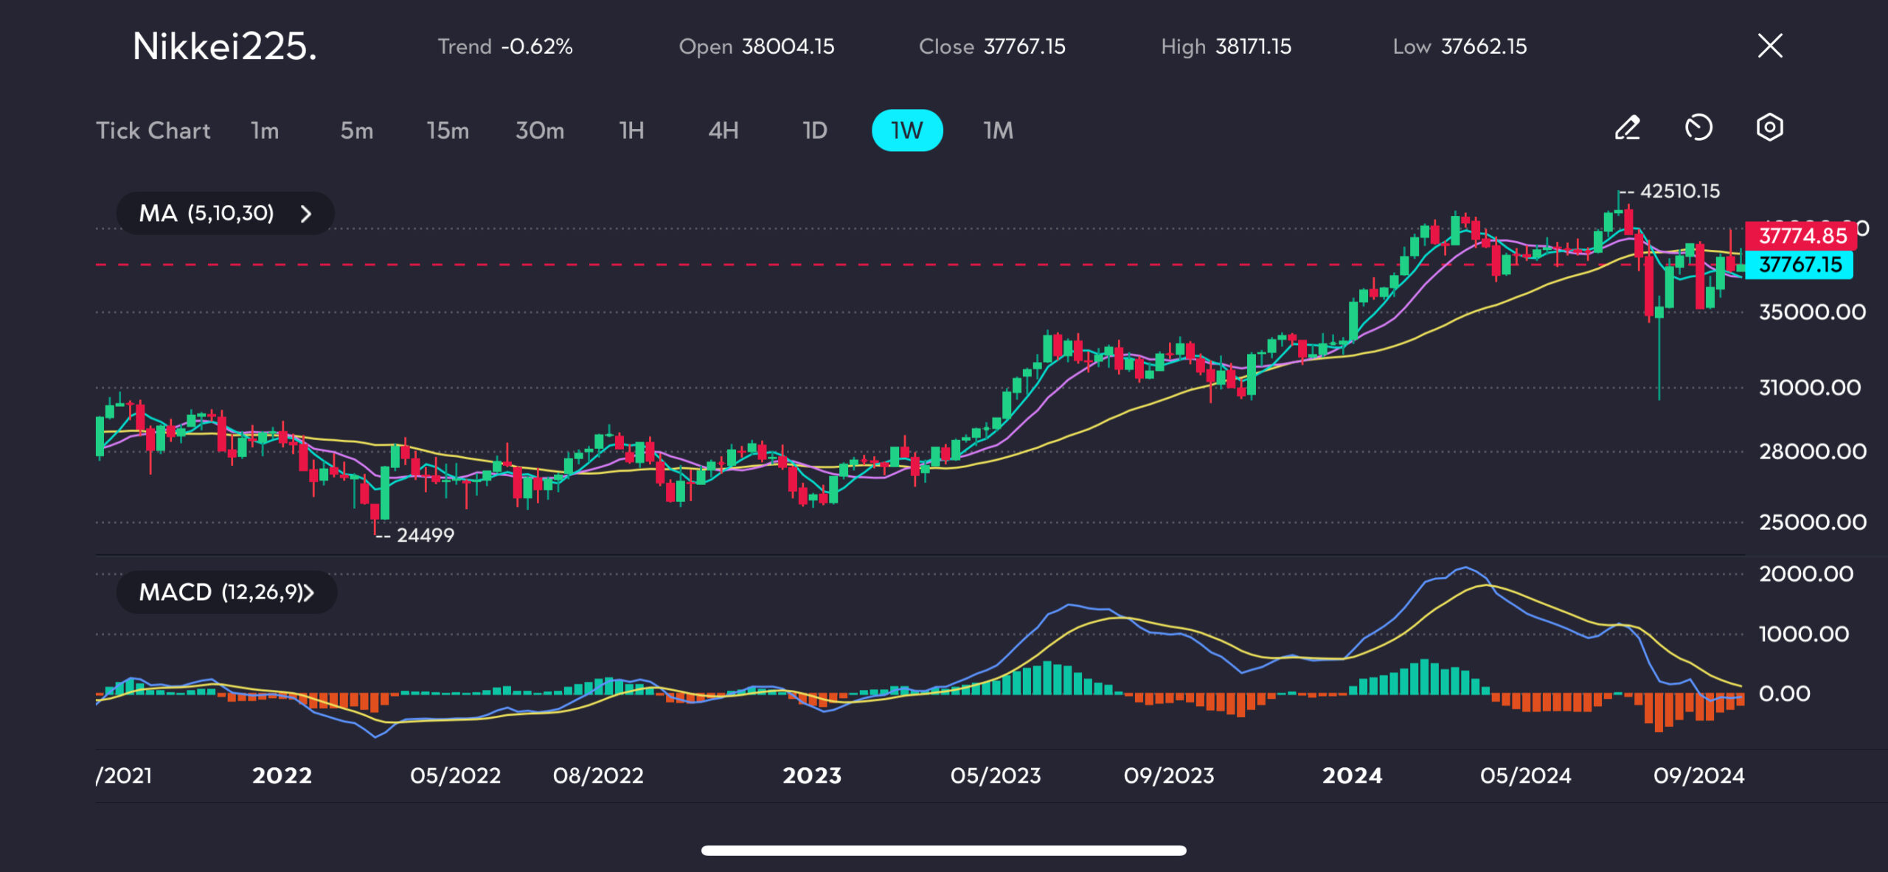Click the 0.00 MACD axis label

1784,694
